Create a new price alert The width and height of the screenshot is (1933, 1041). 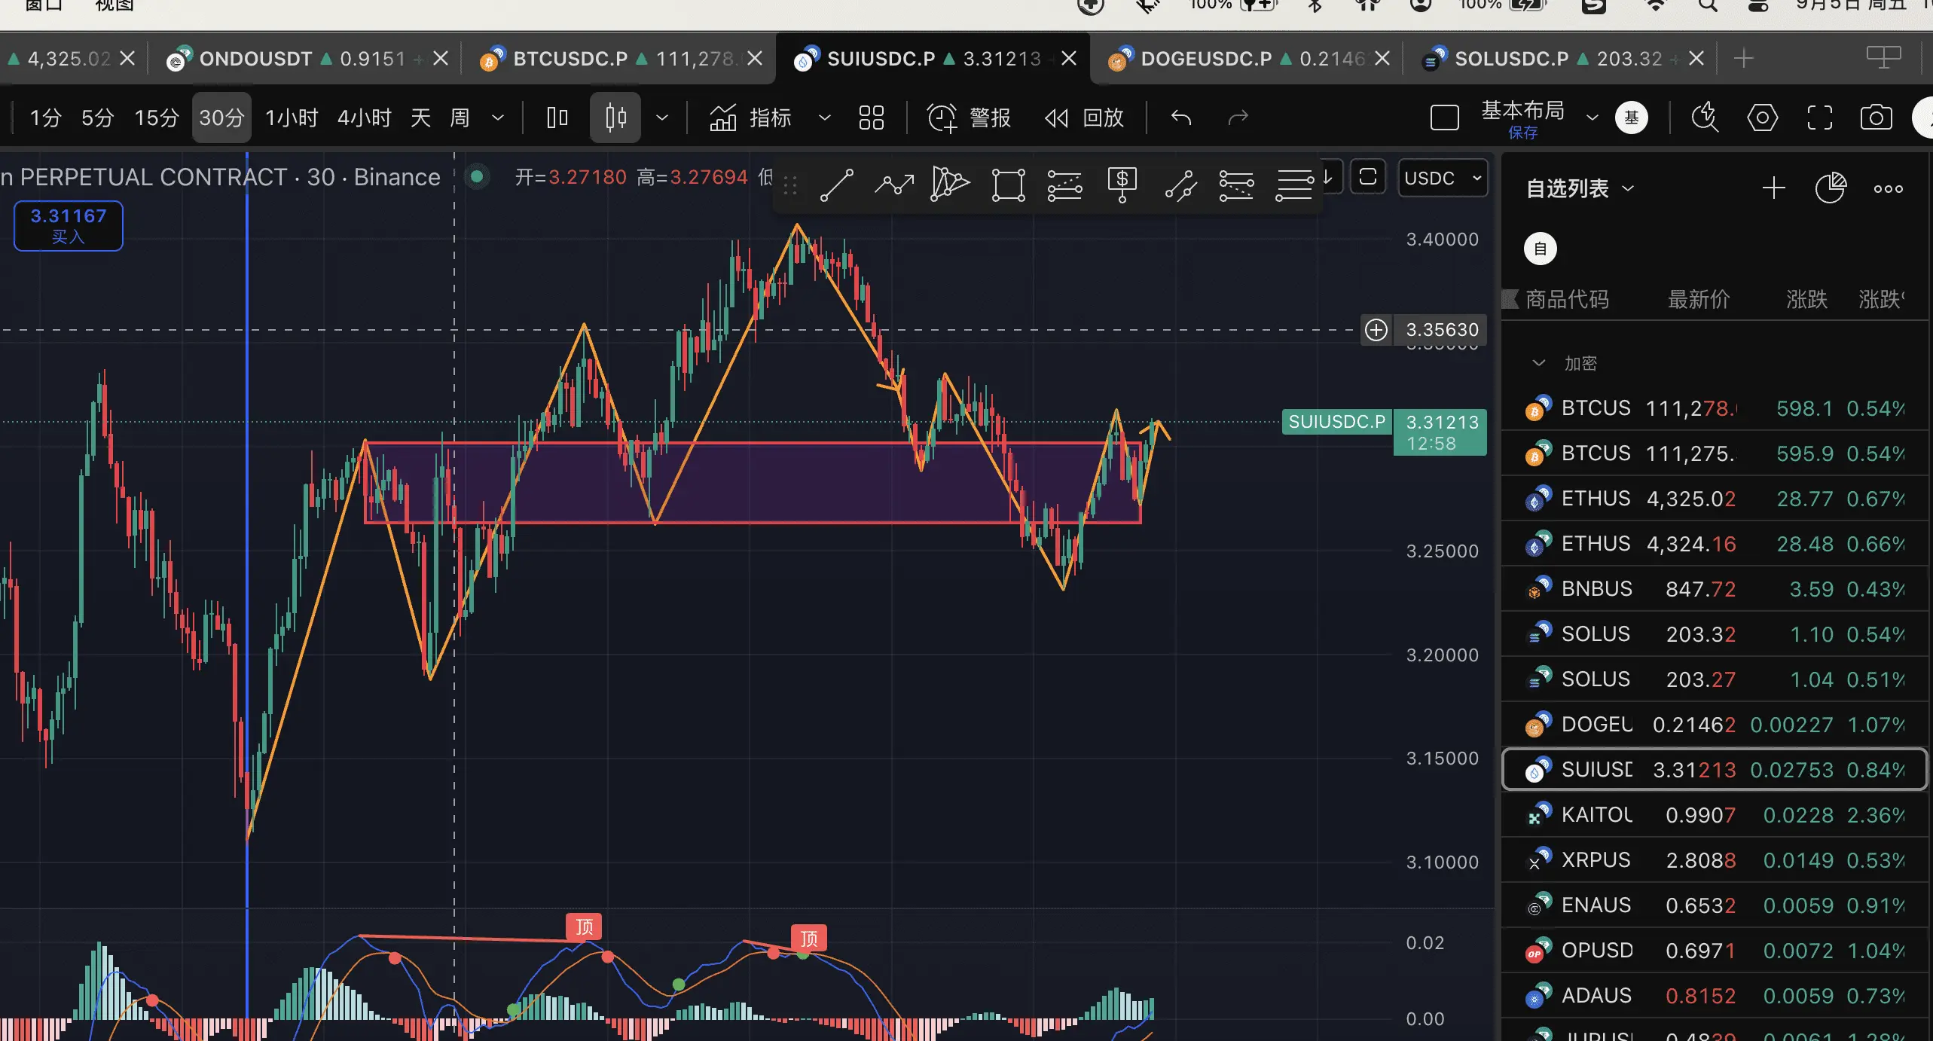(969, 118)
